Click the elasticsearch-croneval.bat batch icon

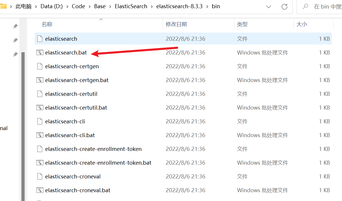click(40, 190)
